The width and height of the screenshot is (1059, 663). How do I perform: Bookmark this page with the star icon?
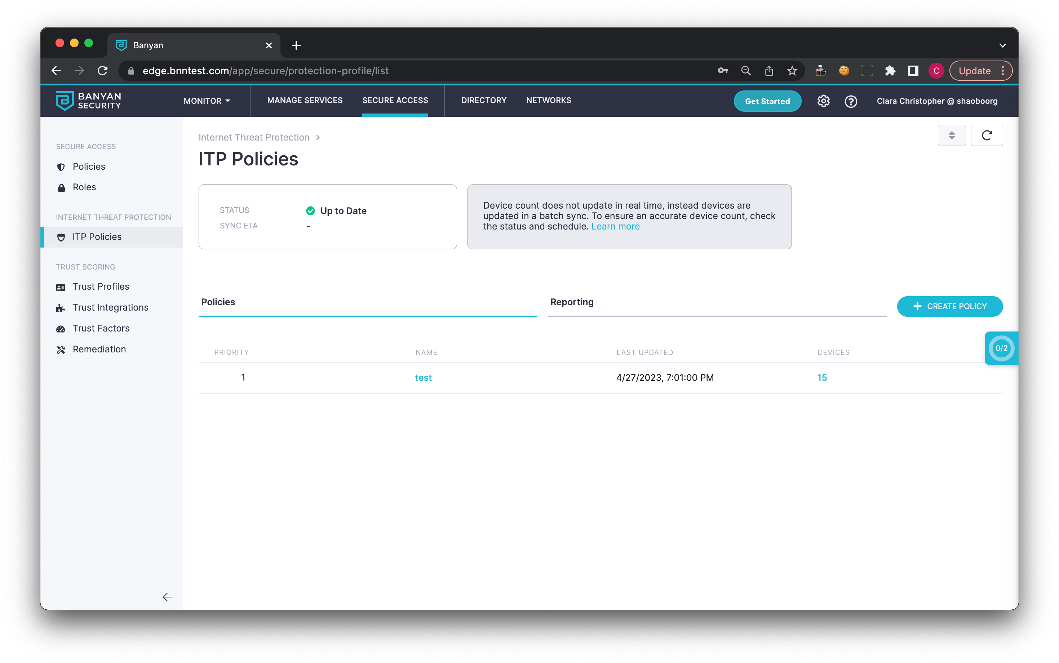click(x=792, y=71)
